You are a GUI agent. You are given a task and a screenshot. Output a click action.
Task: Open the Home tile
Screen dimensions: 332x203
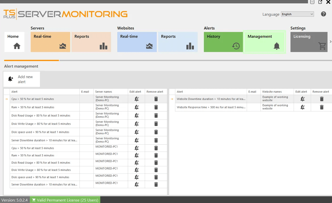[x=14, y=42]
